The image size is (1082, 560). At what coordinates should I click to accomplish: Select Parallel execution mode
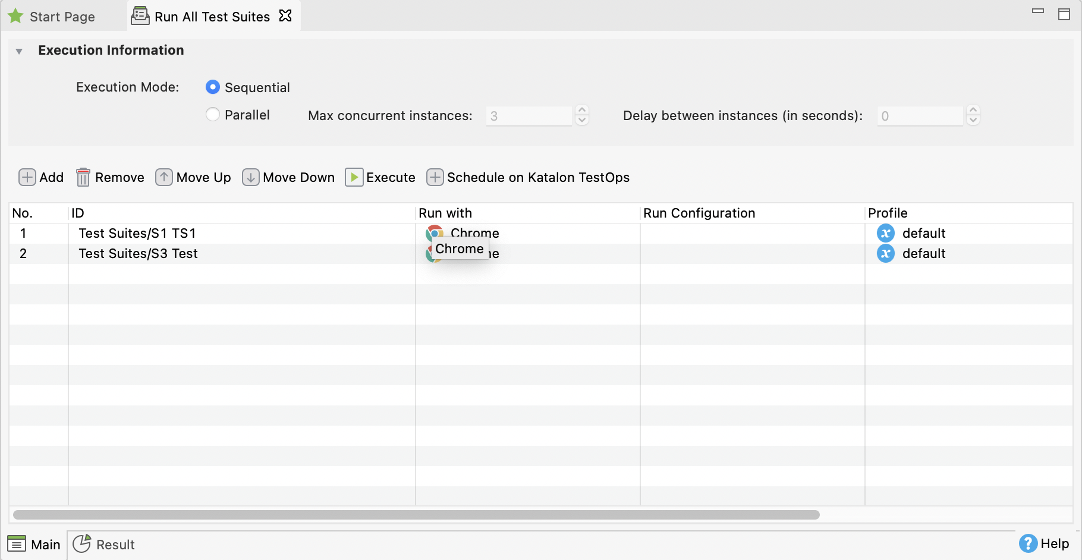[x=213, y=115]
